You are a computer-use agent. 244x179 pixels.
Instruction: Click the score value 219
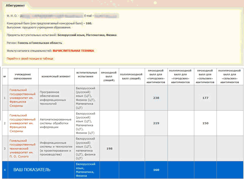pyautogui.click(x=156, y=123)
